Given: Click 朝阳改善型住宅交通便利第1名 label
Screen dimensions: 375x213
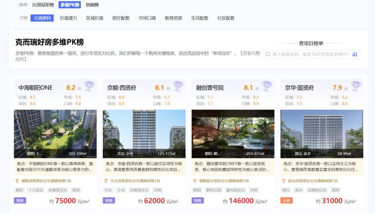Looking at the screenshot, I should 46,181.
